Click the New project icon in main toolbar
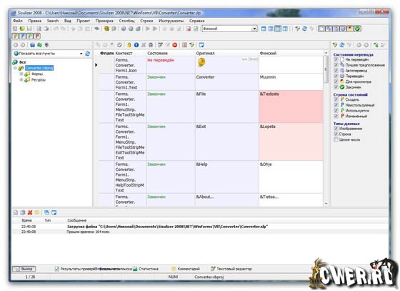 click(15, 29)
